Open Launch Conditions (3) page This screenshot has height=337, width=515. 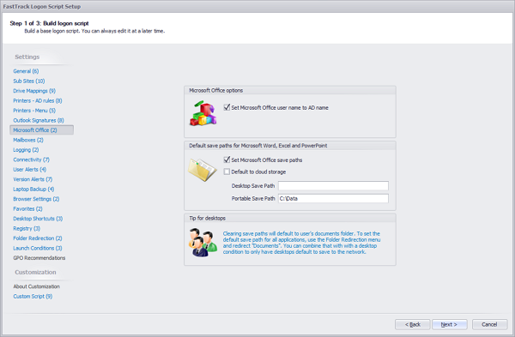(x=38, y=249)
